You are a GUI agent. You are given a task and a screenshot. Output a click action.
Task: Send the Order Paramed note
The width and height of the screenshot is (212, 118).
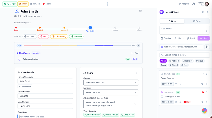point(202,84)
